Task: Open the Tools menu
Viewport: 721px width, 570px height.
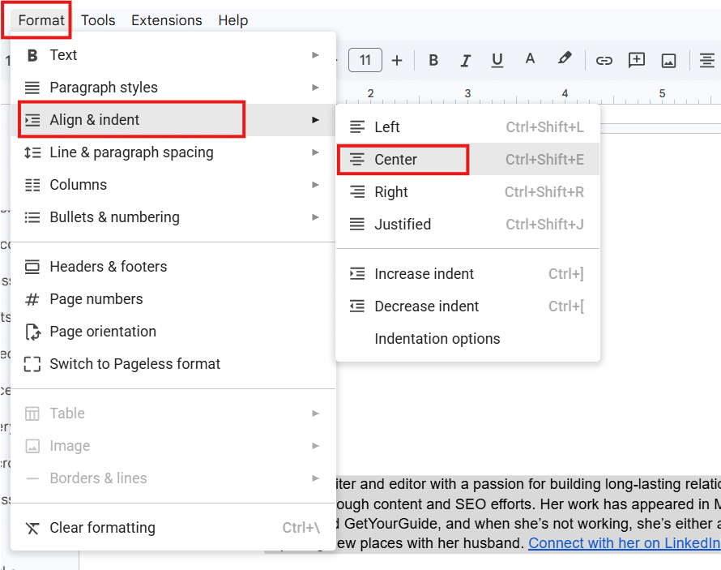Action: 98,20
